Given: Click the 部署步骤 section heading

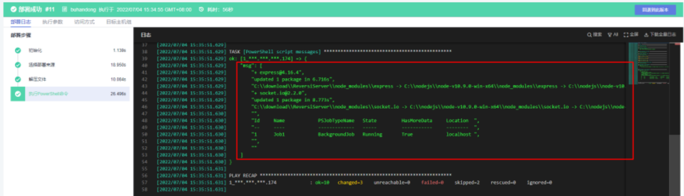Looking at the screenshot, I should (x=21, y=35).
